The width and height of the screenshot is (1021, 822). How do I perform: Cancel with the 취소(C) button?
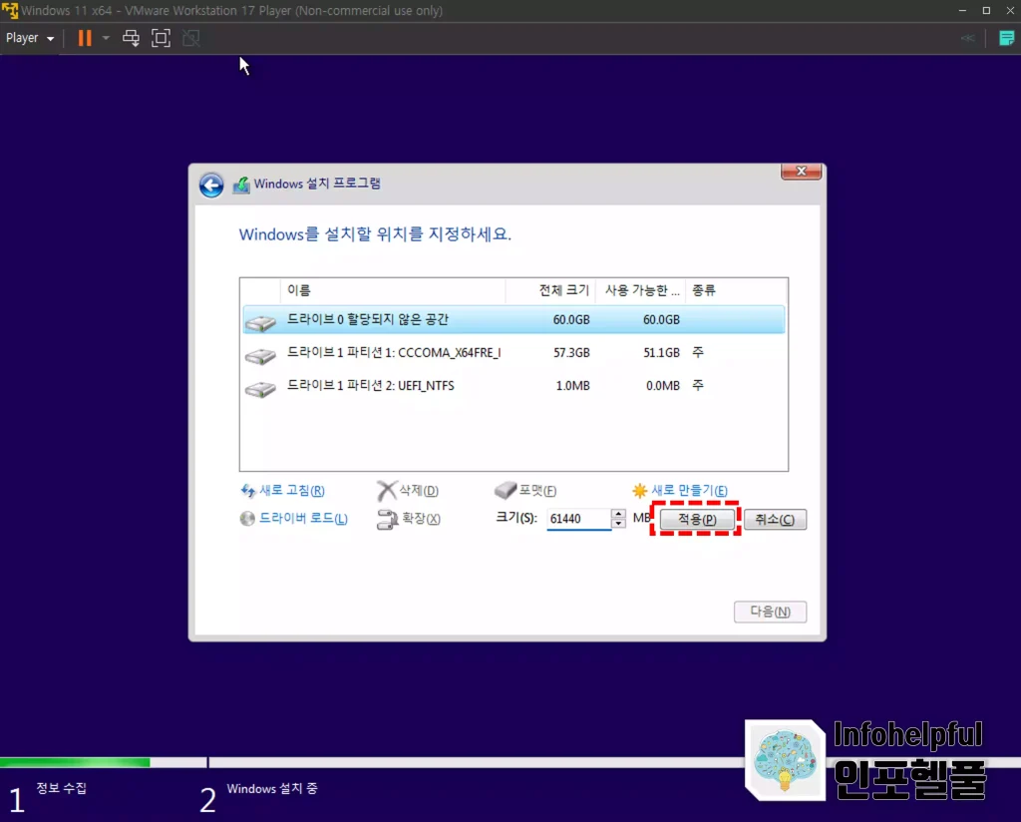775,519
